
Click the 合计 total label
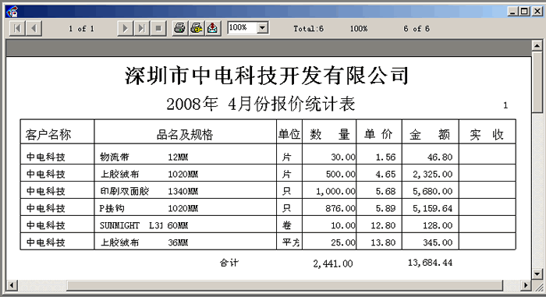click(229, 263)
